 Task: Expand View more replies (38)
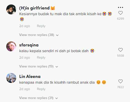tap(39, 35)
